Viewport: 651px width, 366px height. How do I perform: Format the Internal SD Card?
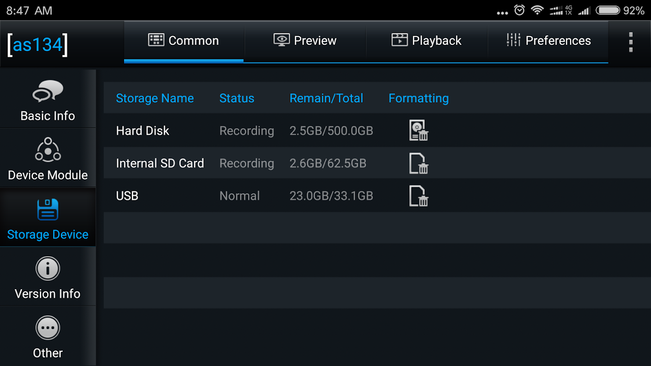coord(418,163)
